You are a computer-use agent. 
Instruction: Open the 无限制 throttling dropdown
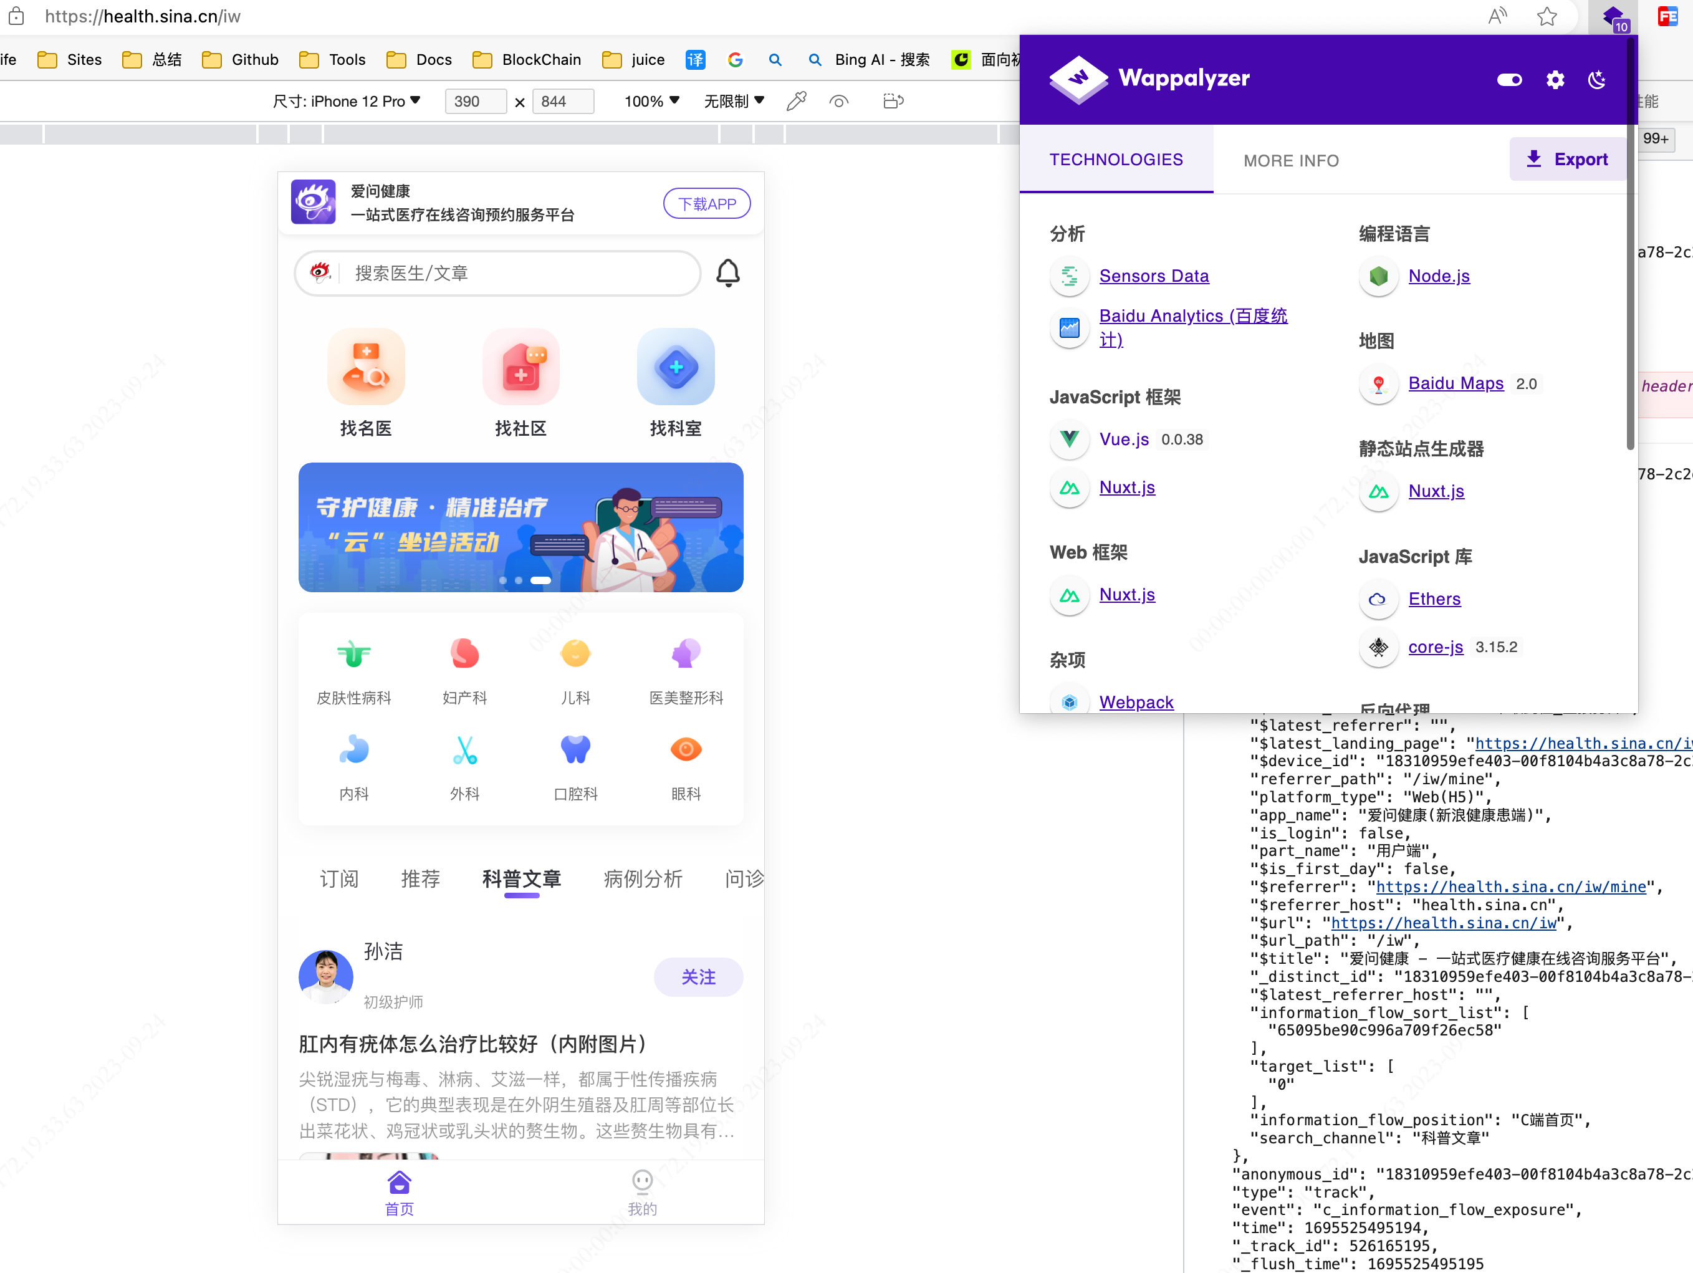[734, 101]
